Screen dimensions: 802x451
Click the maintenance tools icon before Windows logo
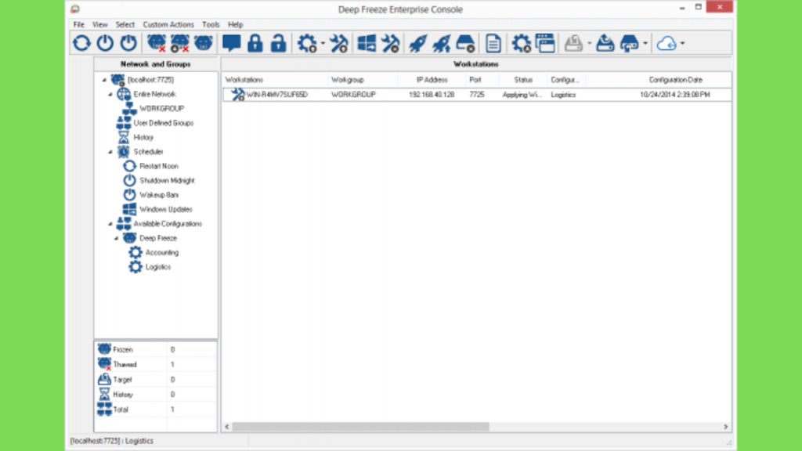[338, 44]
